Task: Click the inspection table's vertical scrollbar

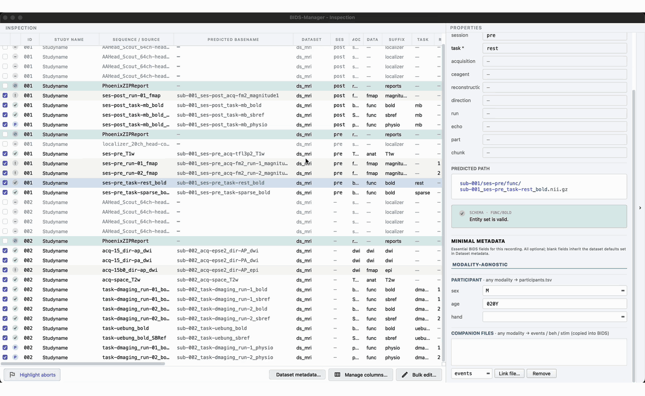Action: [443, 203]
